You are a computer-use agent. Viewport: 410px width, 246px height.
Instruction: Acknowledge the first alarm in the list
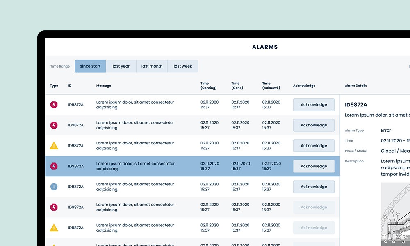[314, 105]
